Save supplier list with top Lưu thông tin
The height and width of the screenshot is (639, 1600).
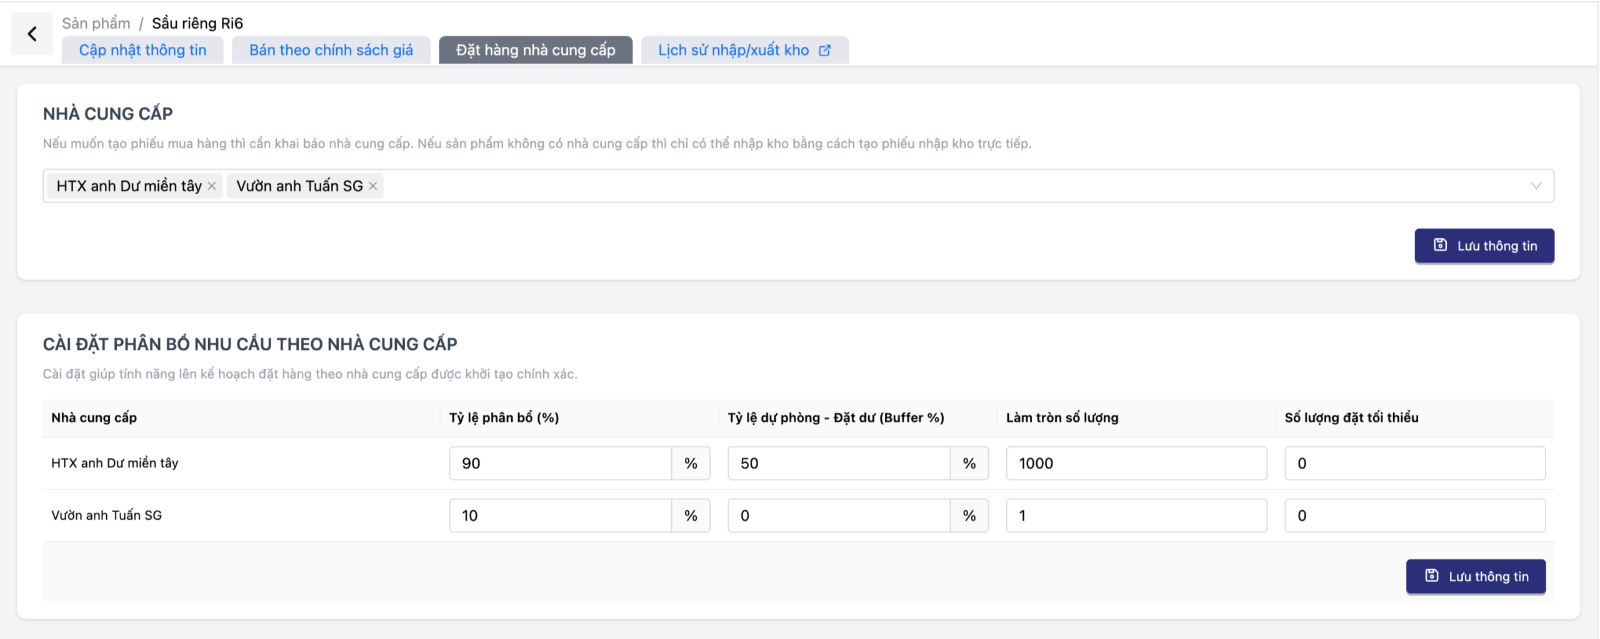point(1484,246)
